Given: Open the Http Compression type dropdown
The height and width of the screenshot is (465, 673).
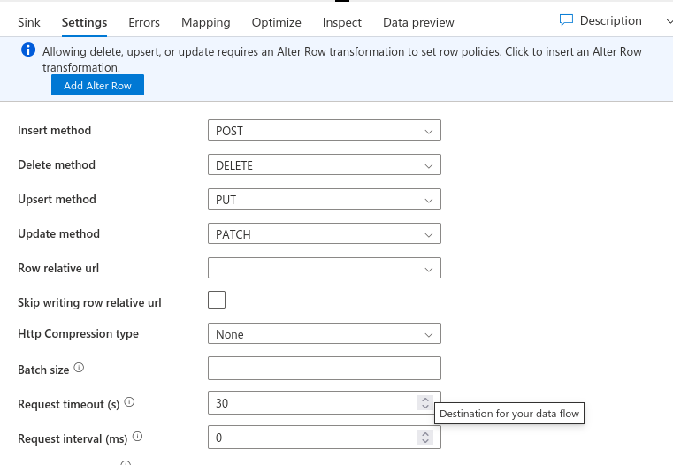Looking at the screenshot, I should tap(325, 334).
